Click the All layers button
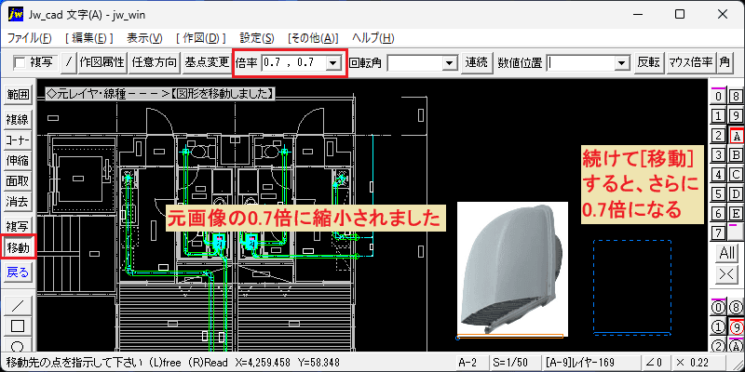745x372 pixels. [727, 253]
